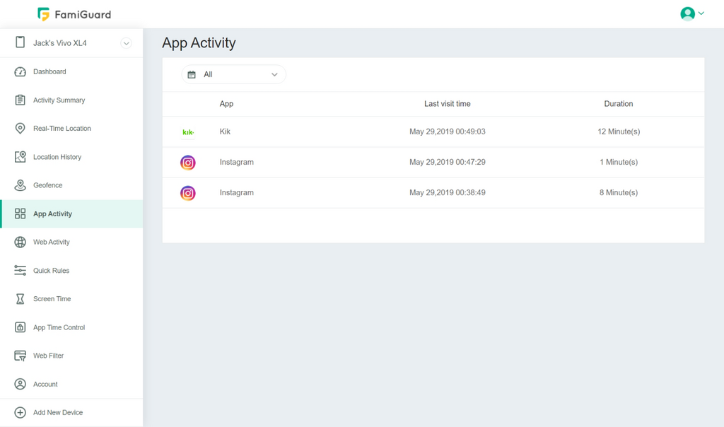Click the App Time Control lock icon
Image resolution: width=724 pixels, height=427 pixels.
[x=20, y=327]
